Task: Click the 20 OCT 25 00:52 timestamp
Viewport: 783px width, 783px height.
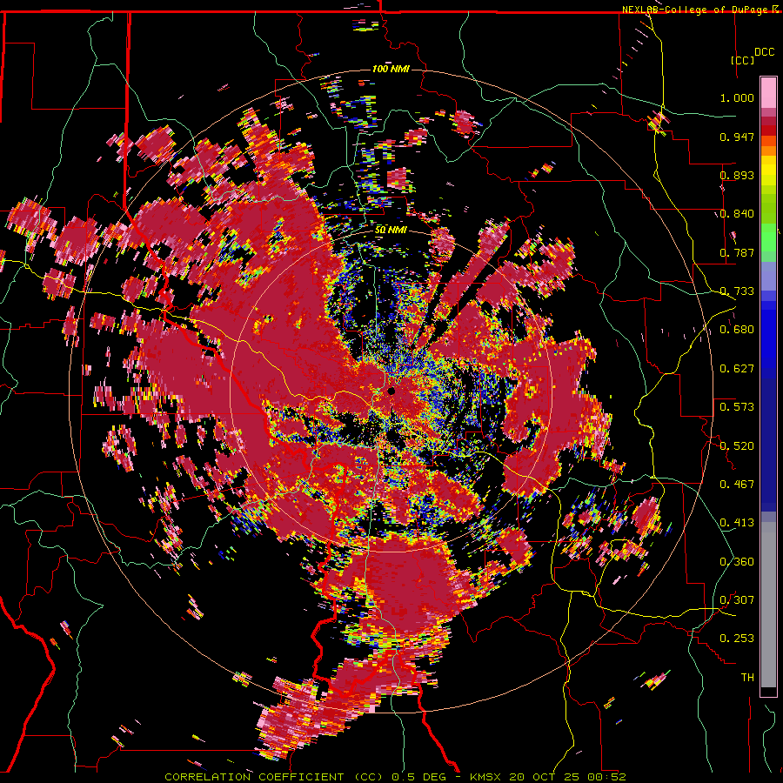Action: (x=567, y=777)
